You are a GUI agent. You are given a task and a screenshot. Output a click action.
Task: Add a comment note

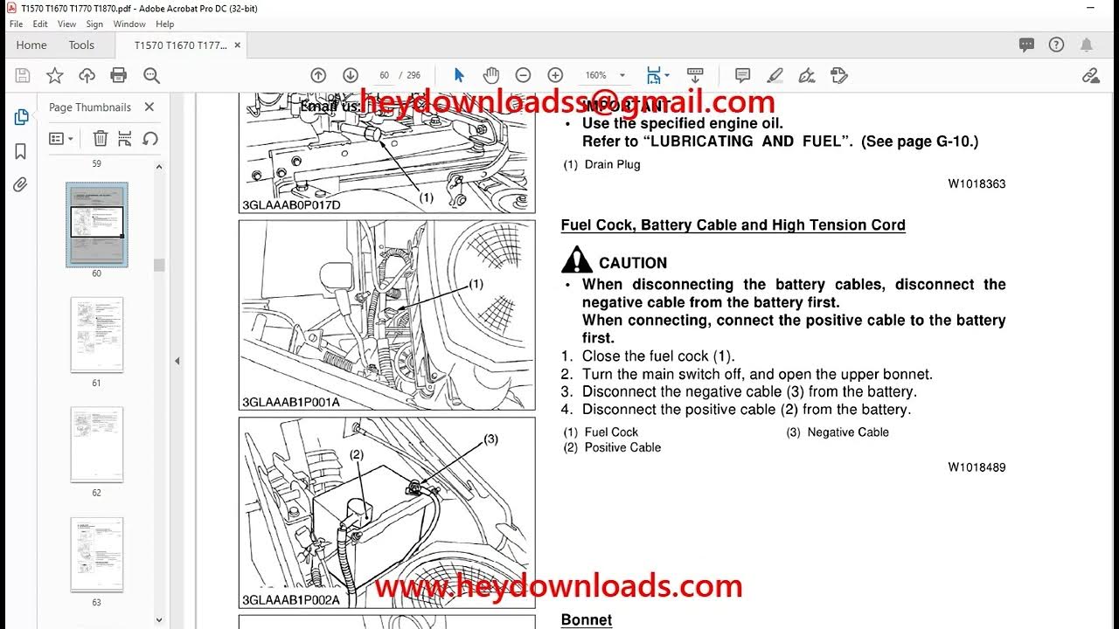(x=742, y=75)
